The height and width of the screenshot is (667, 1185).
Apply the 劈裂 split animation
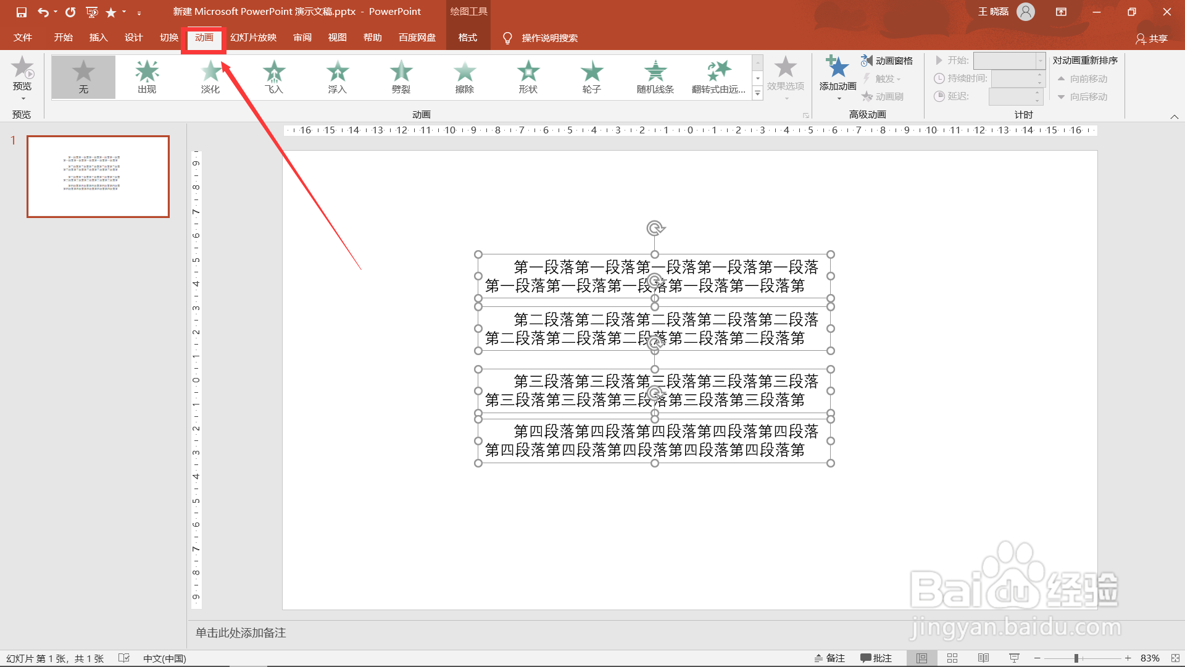point(401,77)
